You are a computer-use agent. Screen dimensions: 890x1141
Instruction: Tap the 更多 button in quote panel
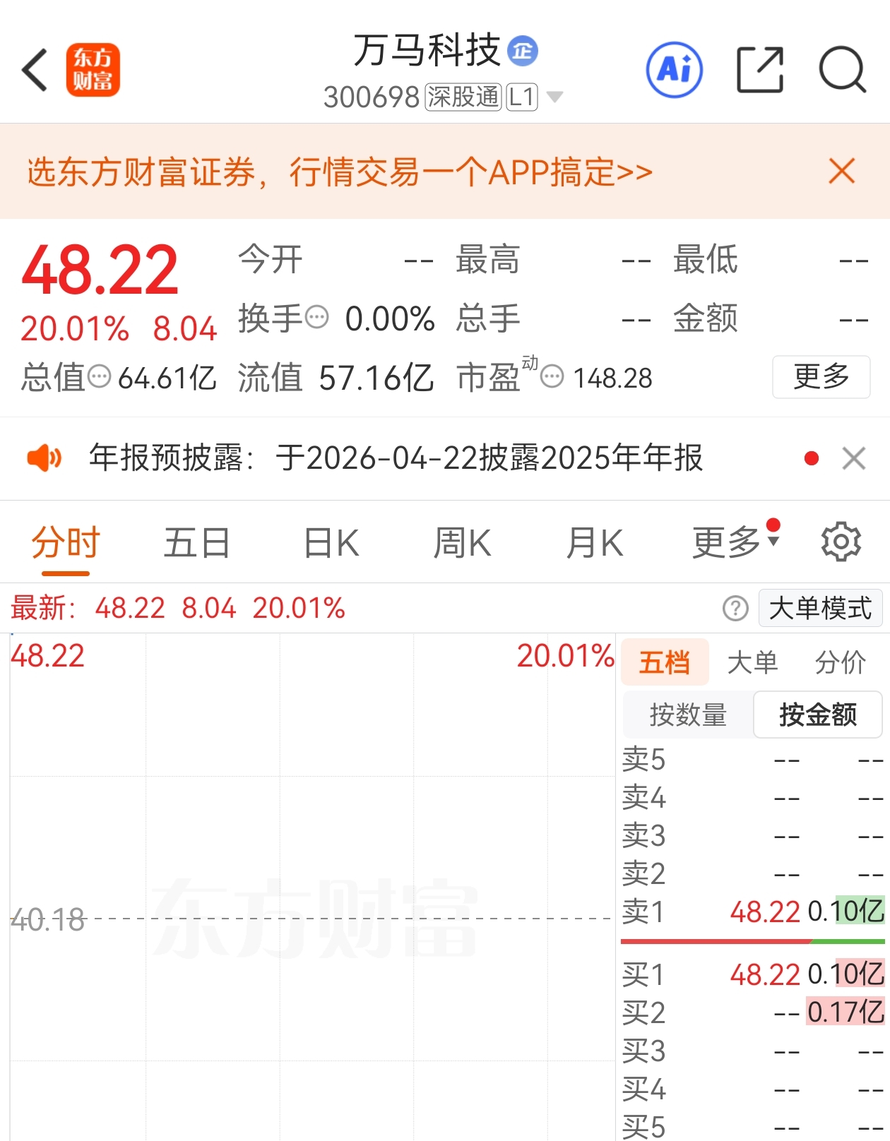coord(821,376)
